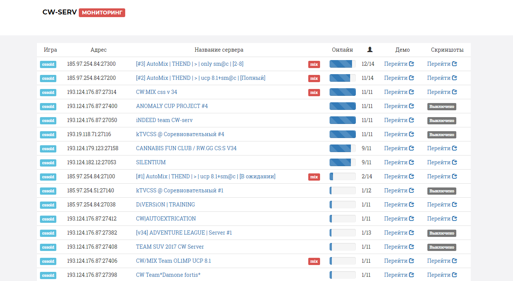The width and height of the screenshot is (513, 281).
Task: Open iNDEED team CW-serv server
Action: 164,120
